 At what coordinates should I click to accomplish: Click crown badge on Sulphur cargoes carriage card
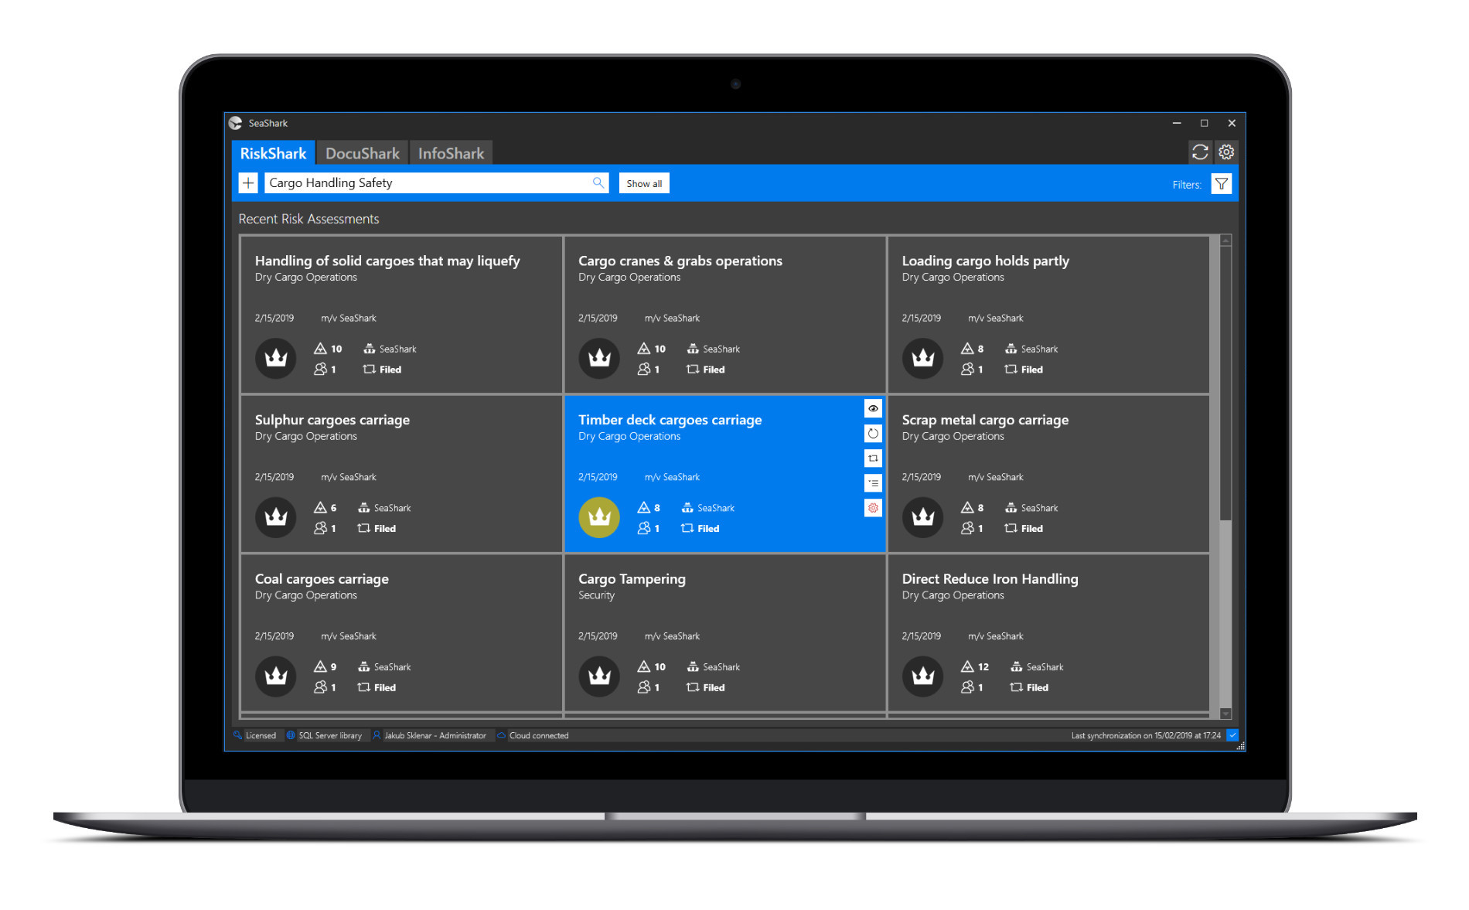pyautogui.click(x=276, y=517)
